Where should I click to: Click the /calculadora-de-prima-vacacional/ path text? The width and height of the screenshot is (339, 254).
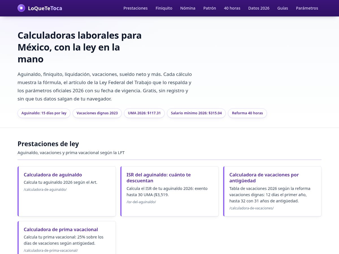[51, 251]
